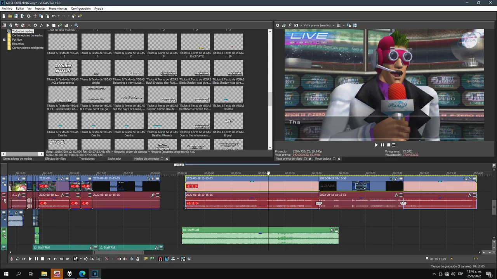The width and height of the screenshot is (497, 279).
Task: Select the 'Todos los medios' tree item
Action: (23, 31)
